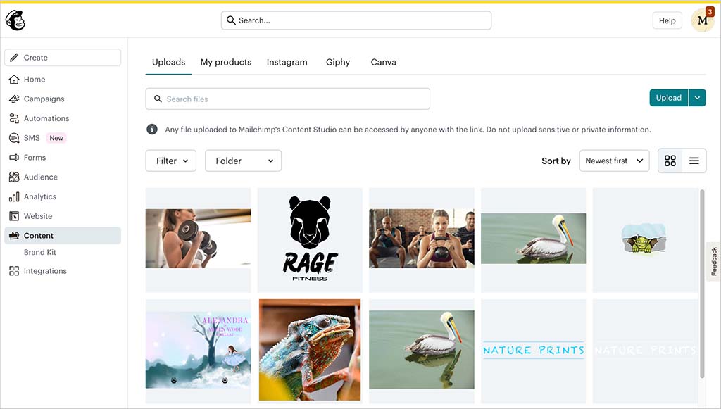This screenshot has height=409, width=721.
Task: Open the Newest first sort dropdown
Action: [x=614, y=161]
